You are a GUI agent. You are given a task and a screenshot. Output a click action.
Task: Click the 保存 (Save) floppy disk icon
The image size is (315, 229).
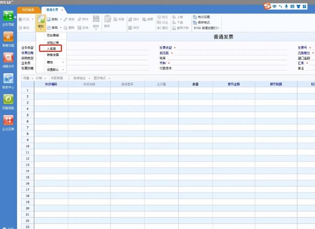96,19
